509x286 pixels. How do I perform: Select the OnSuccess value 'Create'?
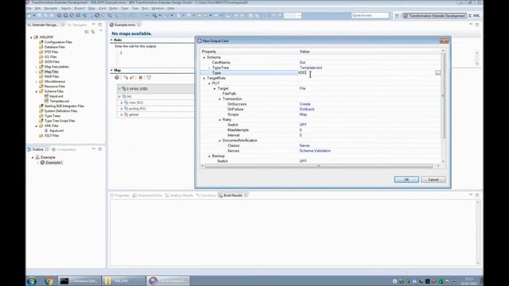[x=305, y=104]
